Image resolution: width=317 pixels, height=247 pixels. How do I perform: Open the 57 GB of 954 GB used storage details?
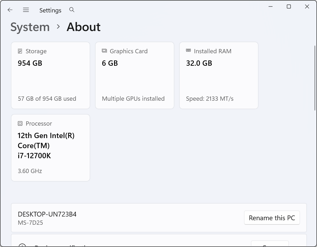click(x=47, y=99)
